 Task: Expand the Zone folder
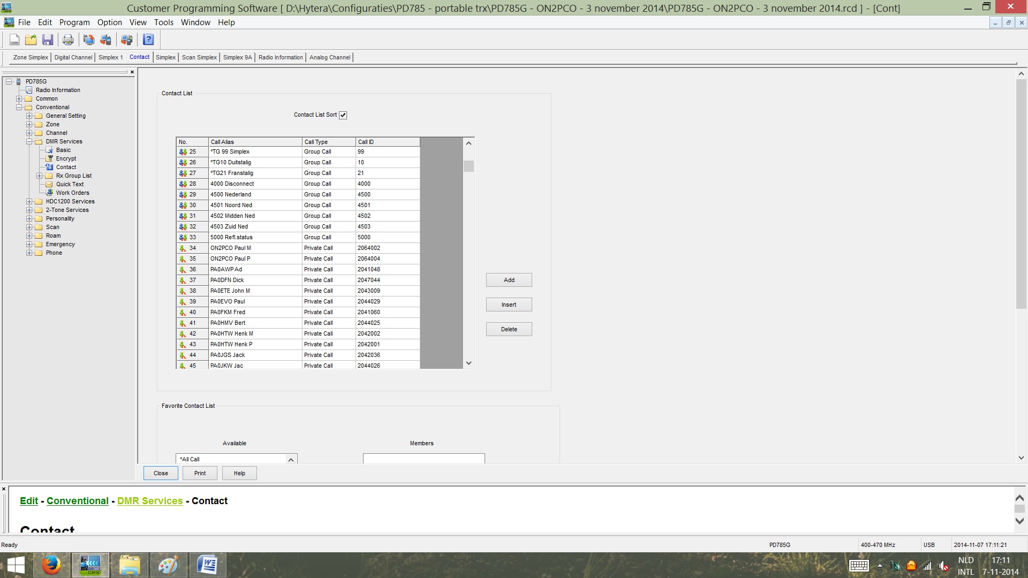[x=29, y=124]
